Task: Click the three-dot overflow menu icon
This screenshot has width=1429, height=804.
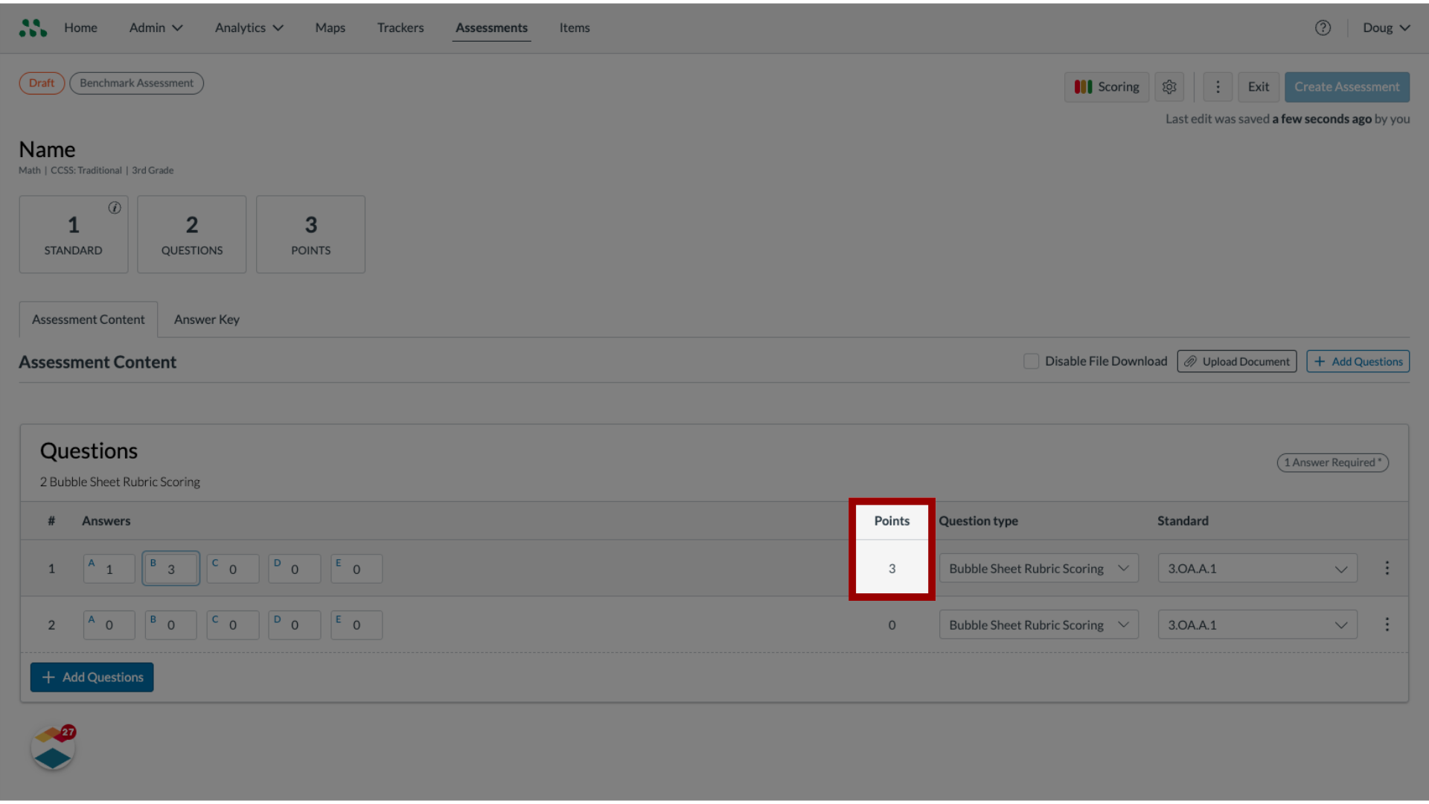Action: coord(1217,86)
